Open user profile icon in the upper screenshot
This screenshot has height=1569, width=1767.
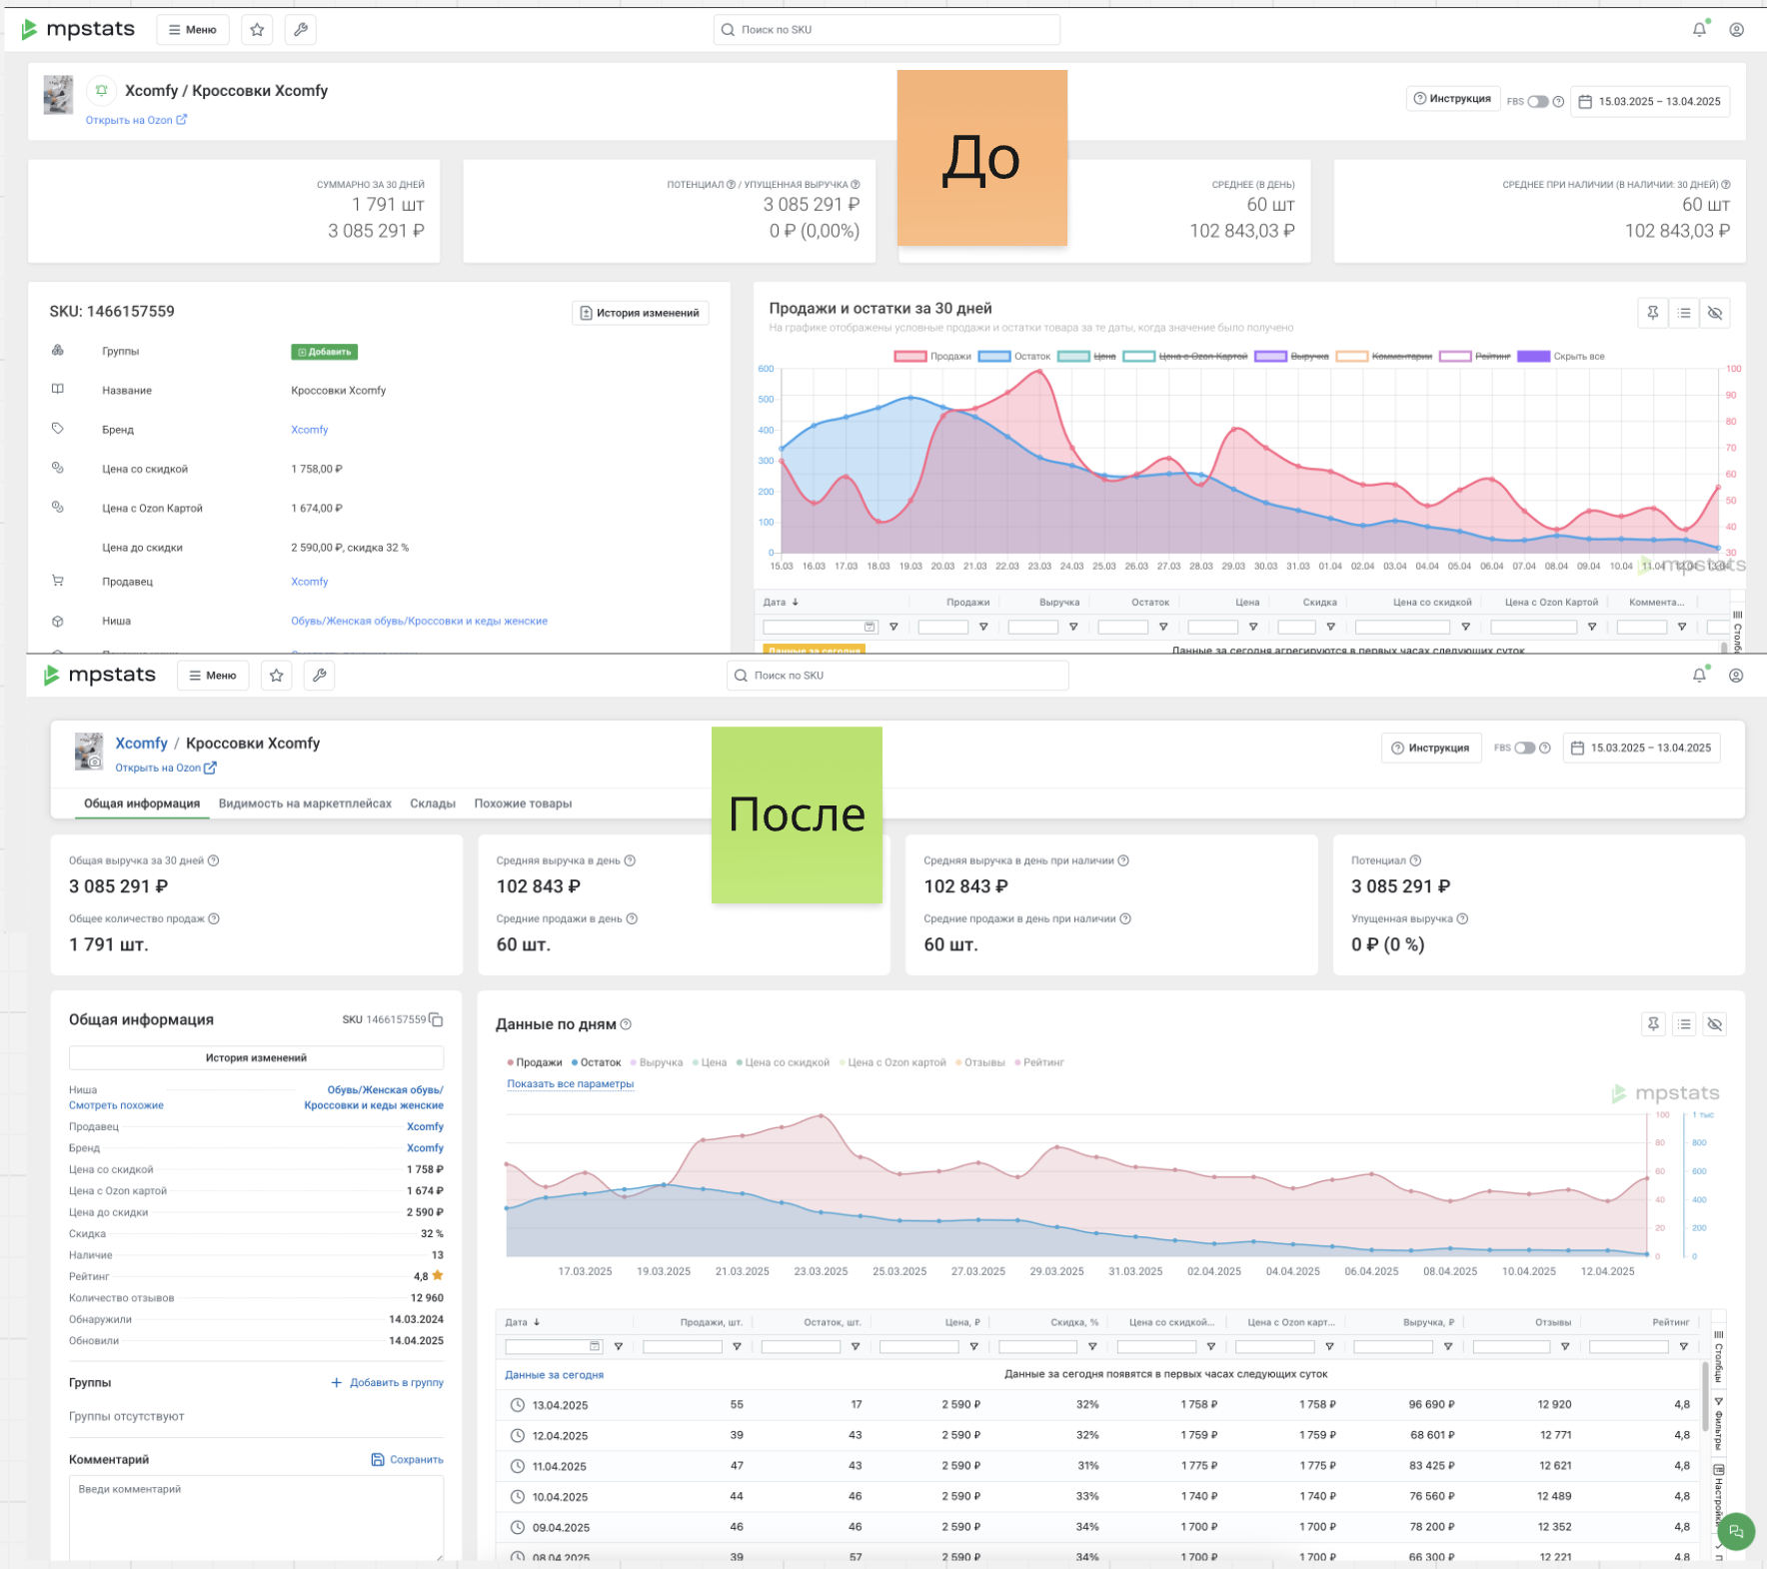(1737, 30)
